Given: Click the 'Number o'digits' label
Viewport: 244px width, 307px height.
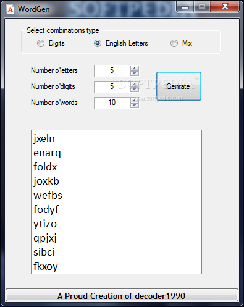Looking at the screenshot, I should point(53,86).
